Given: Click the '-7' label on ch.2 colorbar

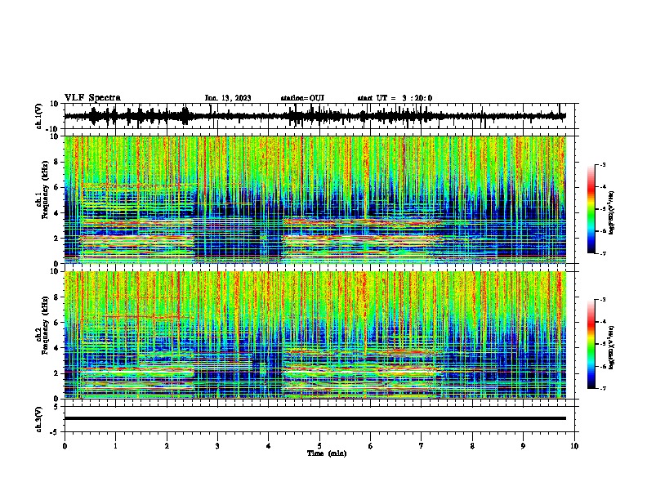Looking at the screenshot, I should pos(603,389).
